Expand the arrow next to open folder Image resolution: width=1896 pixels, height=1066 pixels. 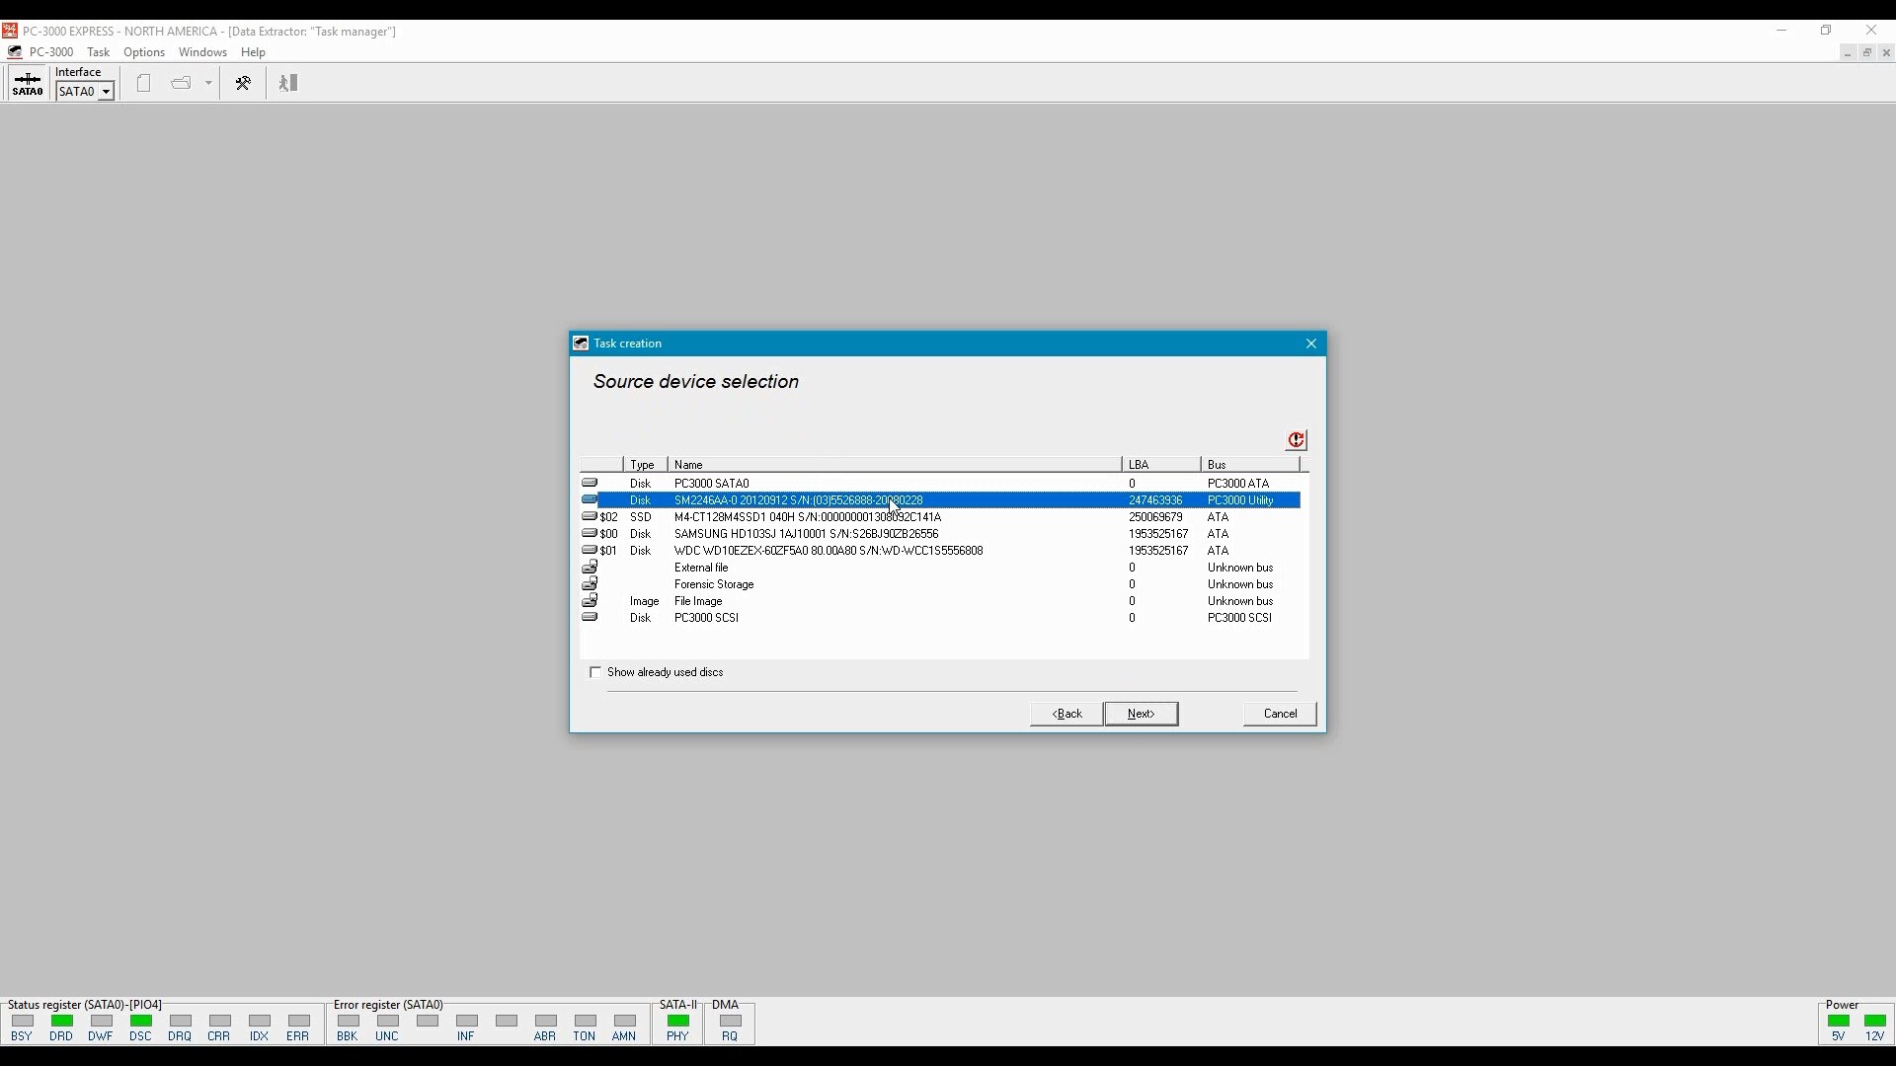(208, 84)
